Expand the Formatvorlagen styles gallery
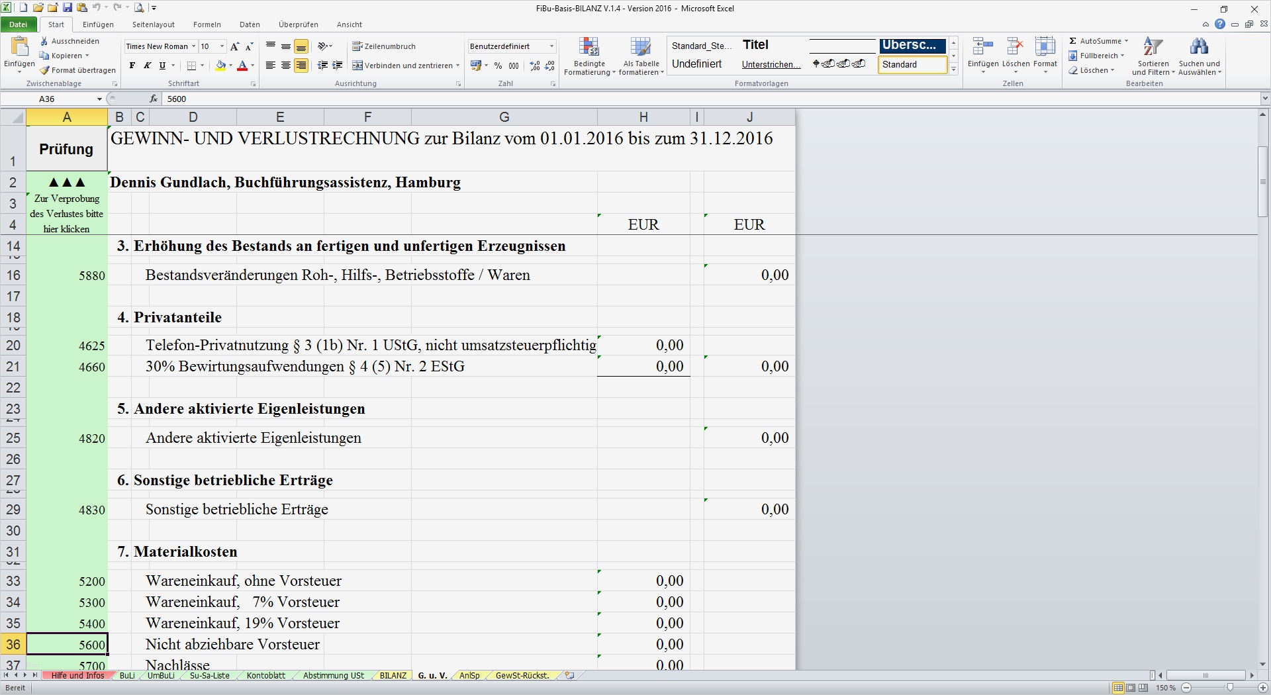The height and width of the screenshot is (695, 1271). click(954, 69)
